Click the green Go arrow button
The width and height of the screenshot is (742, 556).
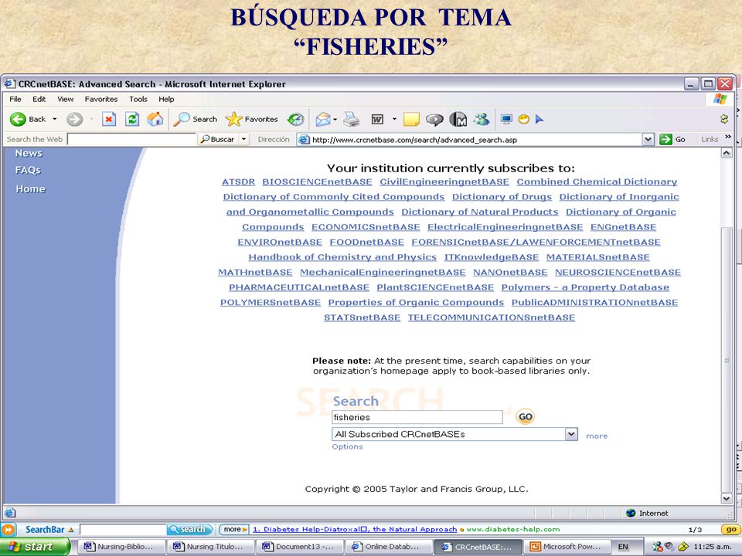[665, 140]
